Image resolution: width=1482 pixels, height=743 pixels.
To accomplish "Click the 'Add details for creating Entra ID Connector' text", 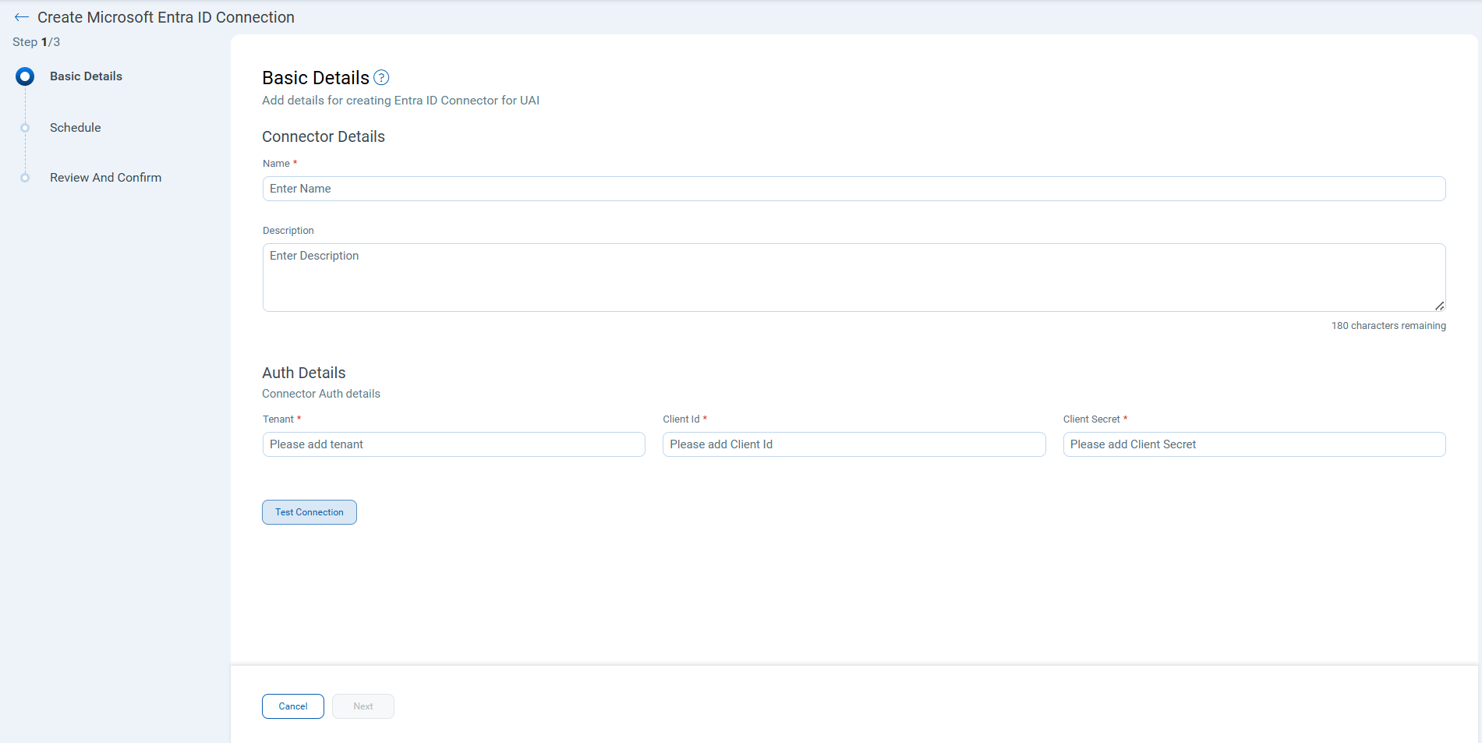I will tap(401, 101).
